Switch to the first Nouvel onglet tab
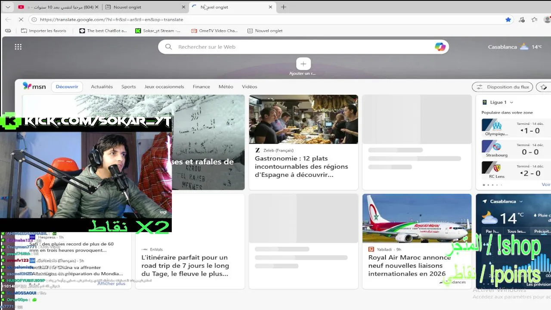The width and height of the screenshot is (551, 310). 145,7
